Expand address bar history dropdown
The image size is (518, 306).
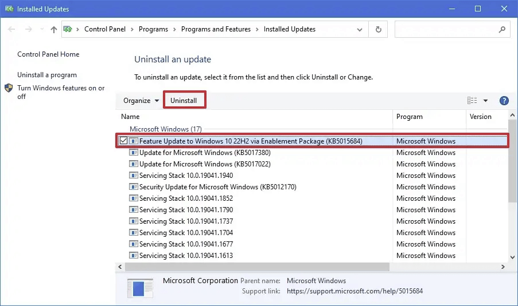[360, 29]
